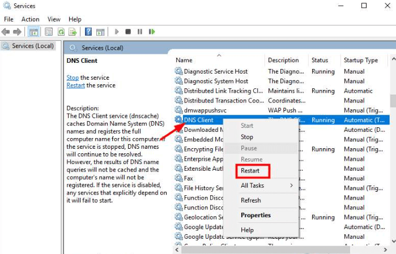Sort services by the Name column header
Screen dimensions: 396x254
click(184, 60)
